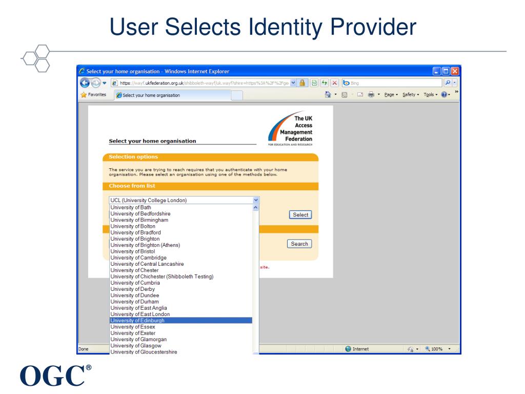The width and height of the screenshot is (525, 394).
Task: Choose University of Exeter from list
Action: pyautogui.click(x=181, y=333)
